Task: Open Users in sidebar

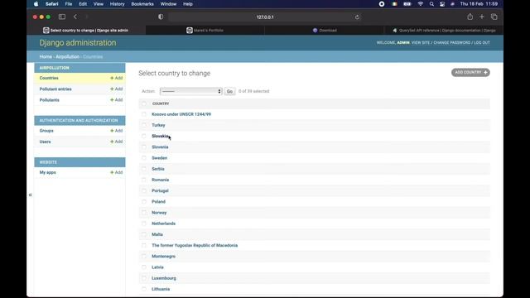Action: click(x=45, y=142)
